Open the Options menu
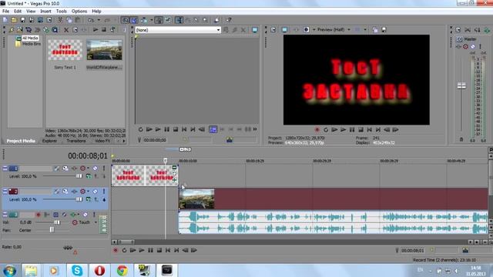Screen dimensions: 493x277 [x=79, y=11]
